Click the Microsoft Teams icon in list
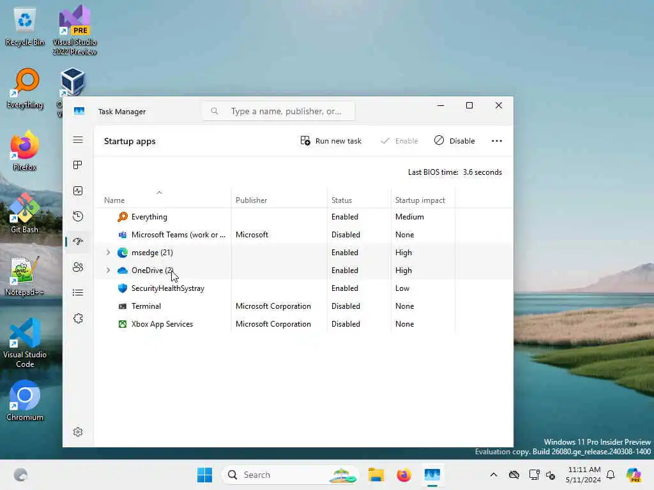 click(x=123, y=235)
